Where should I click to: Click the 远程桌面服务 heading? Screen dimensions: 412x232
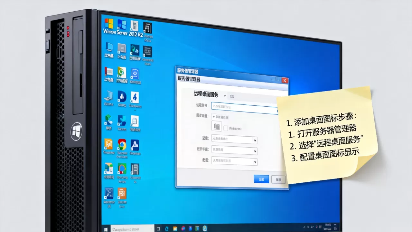click(x=206, y=94)
